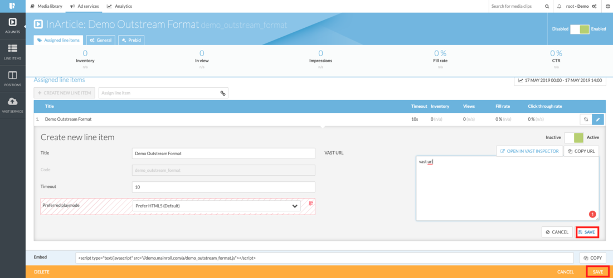Screen dimensions: 613x278
Task: Switch to General tab
Action: point(101,40)
